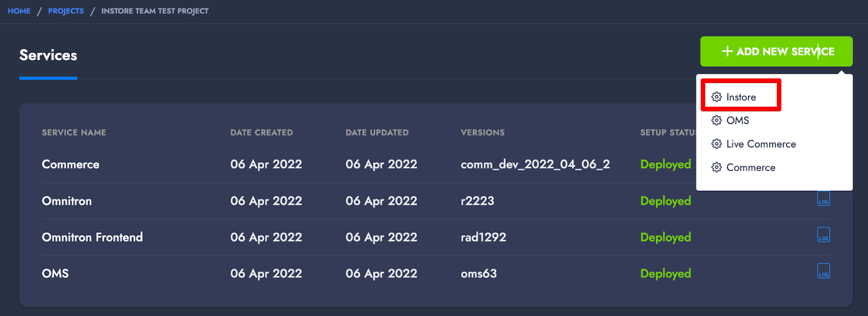Select Commerce in the dropdown list
The height and width of the screenshot is (316, 868).
pyautogui.click(x=751, y=167)
